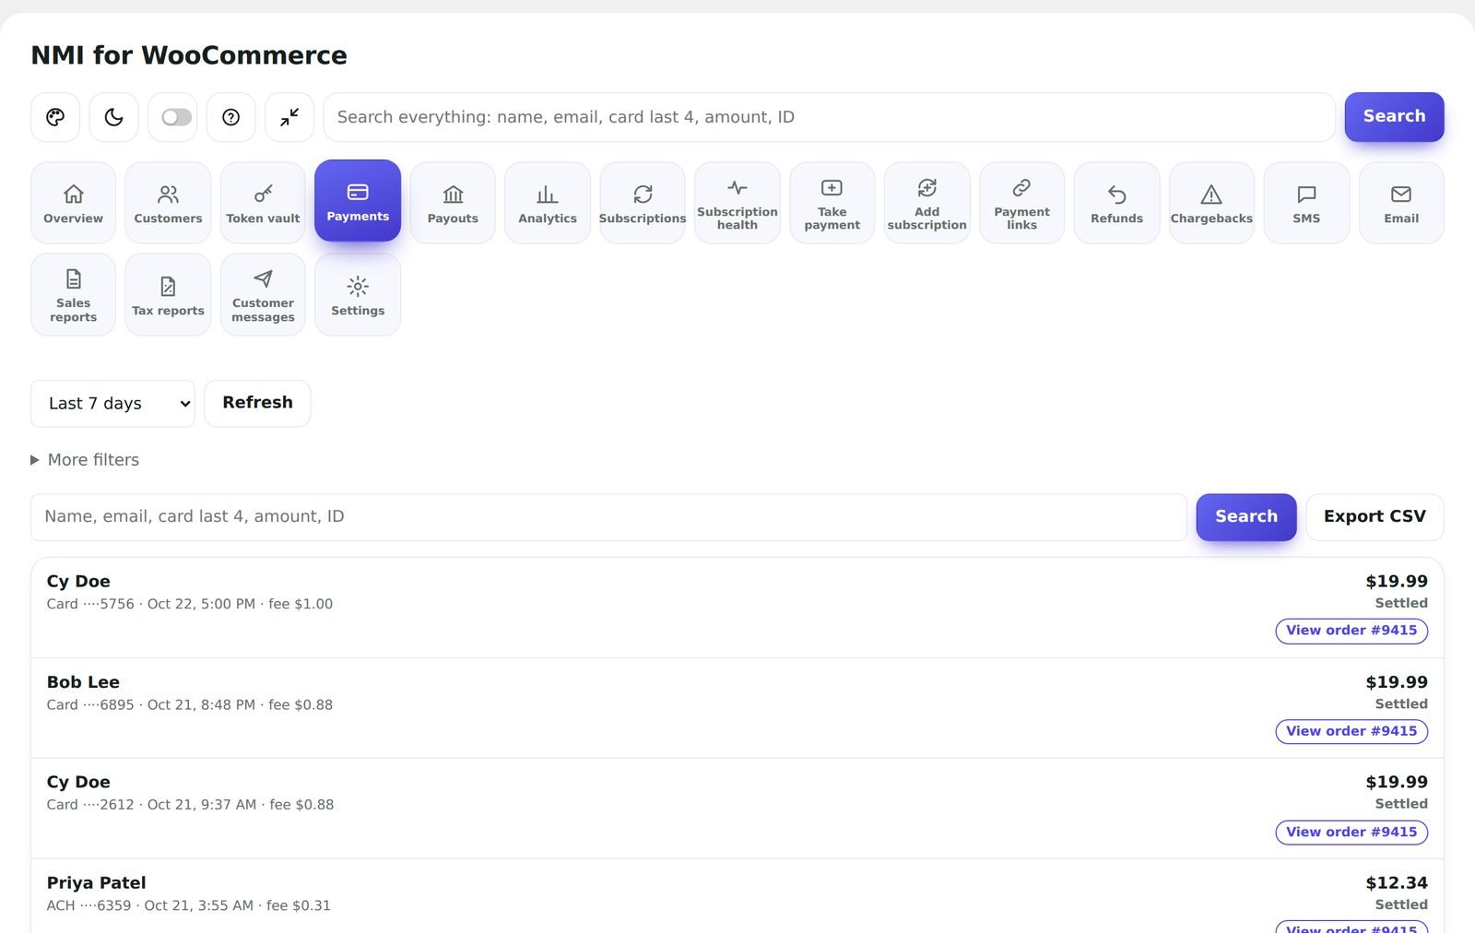
Task: Check Subscription health section
Action: click(x=737, y=203)
